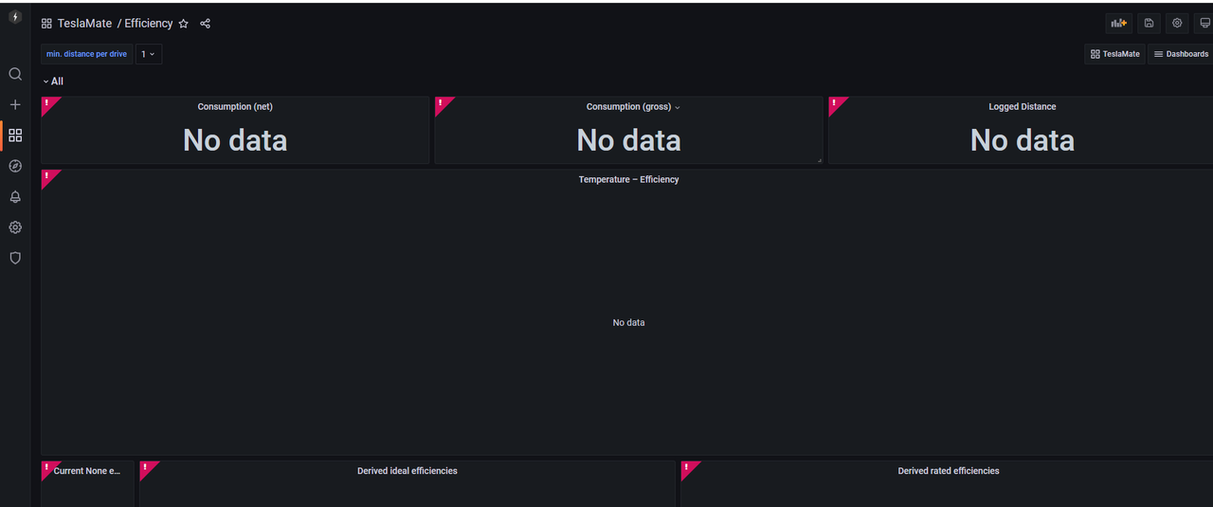Click the min. distance per drive label
This screenshot has height=507, width=1213.
86,54
